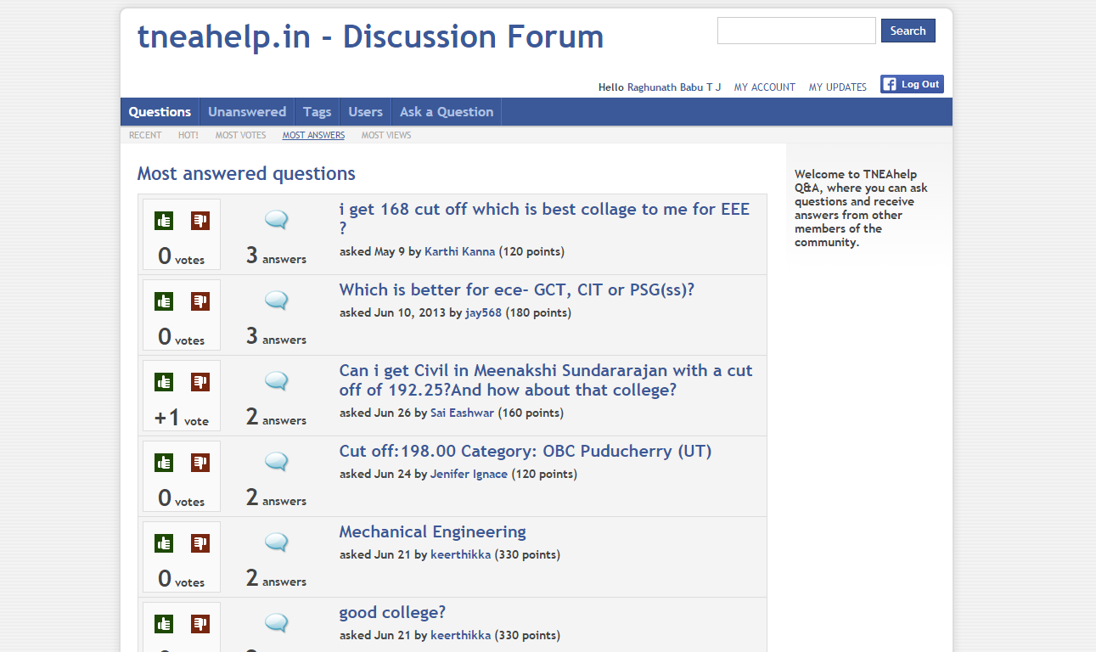
Task: Upvote the good college? question
Action: 164,624
